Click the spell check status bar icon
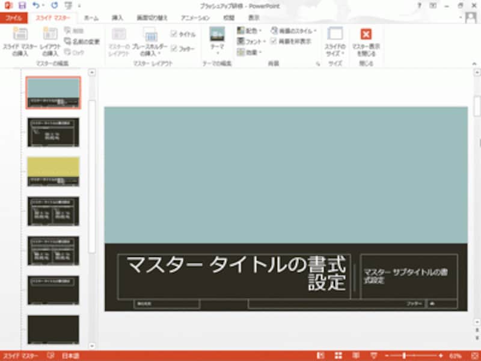The image size is (481, 361). coord(51,356)
